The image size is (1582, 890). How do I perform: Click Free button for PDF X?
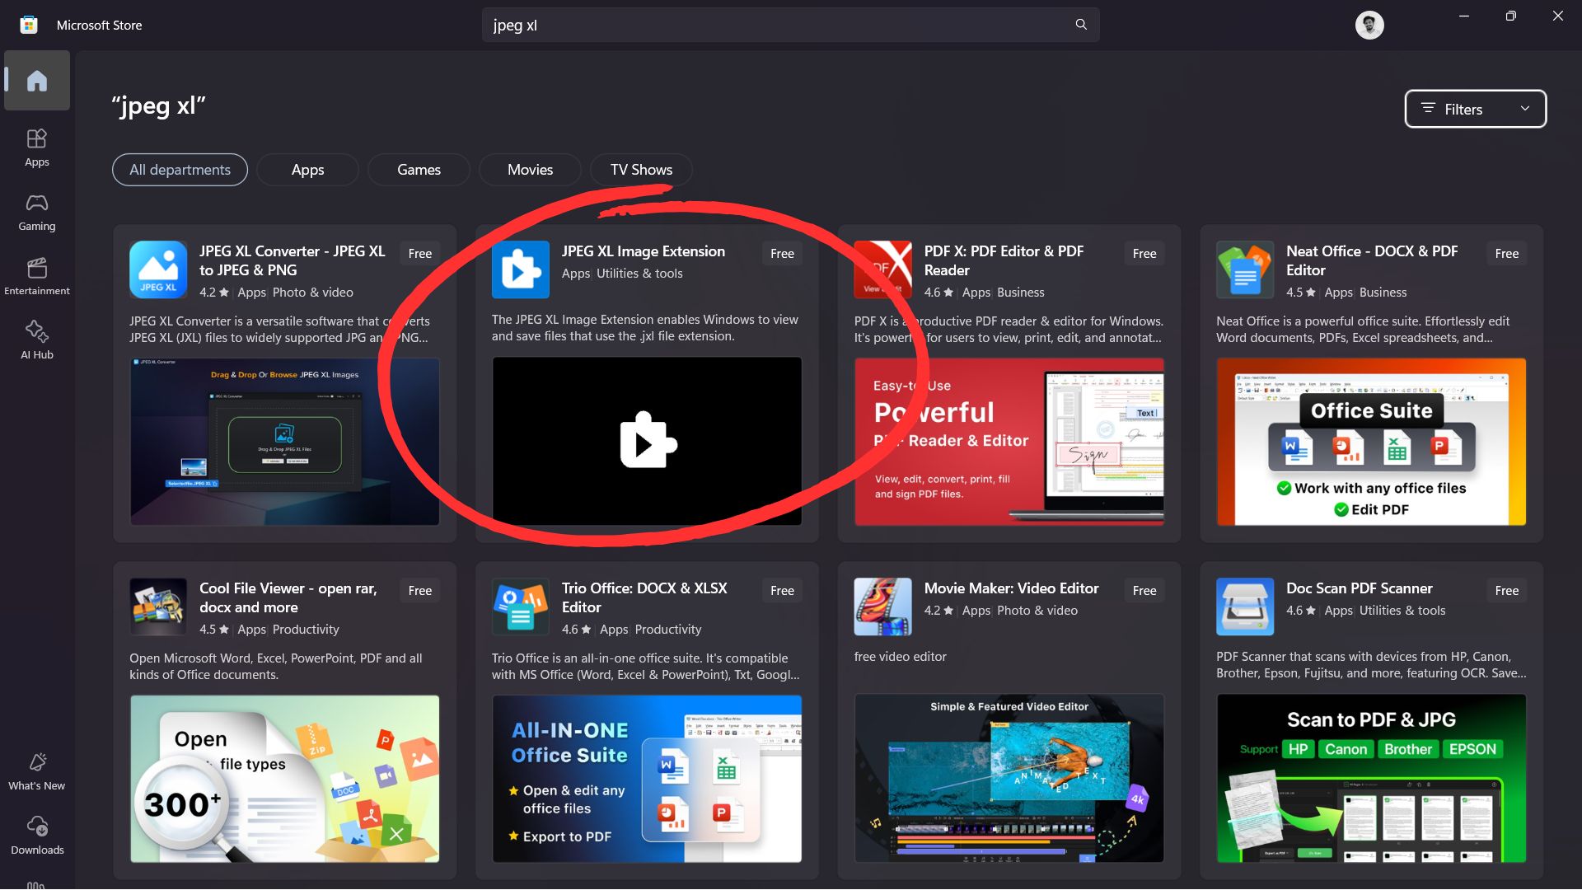pyautogui.click(x=1144, y=254)
